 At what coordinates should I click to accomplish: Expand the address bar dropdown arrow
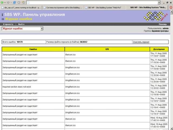point(159,2)
